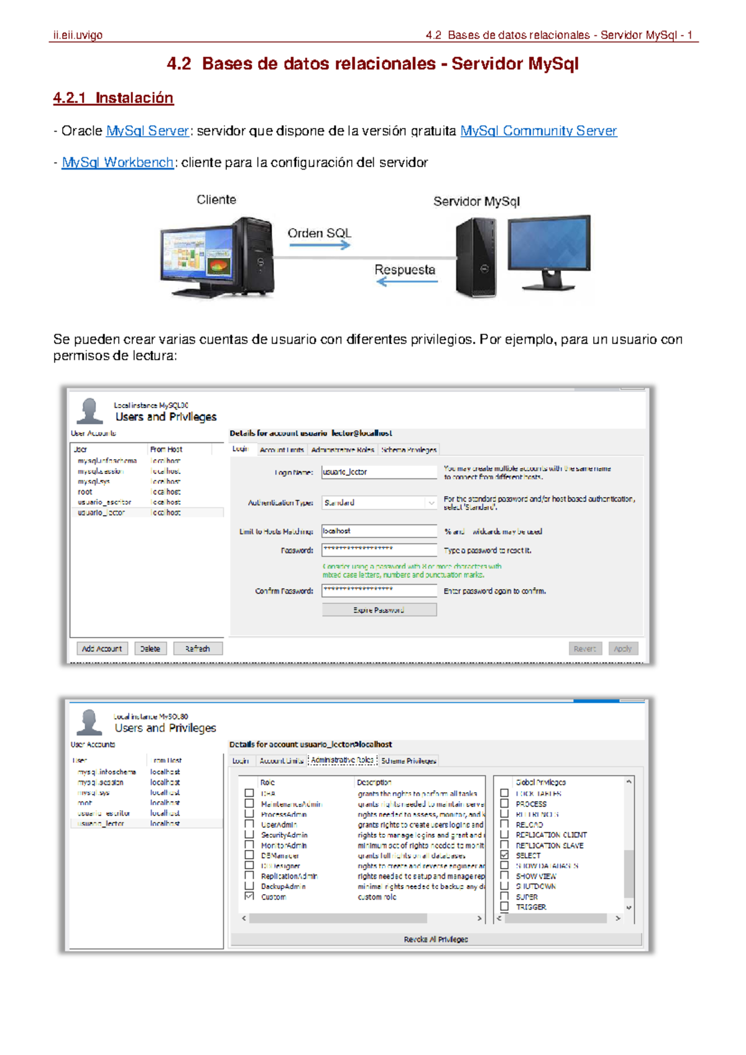The image size is (746, 1055).
Task: Check the SHOW VIEW privilege
Action: tap(505, 875)
